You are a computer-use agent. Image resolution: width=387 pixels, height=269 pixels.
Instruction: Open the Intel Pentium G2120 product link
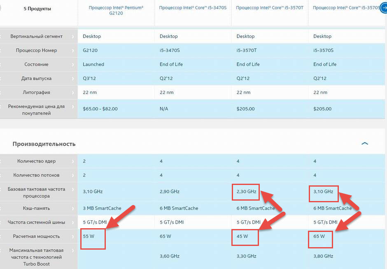pyautogui.click(x=116, y=10)
